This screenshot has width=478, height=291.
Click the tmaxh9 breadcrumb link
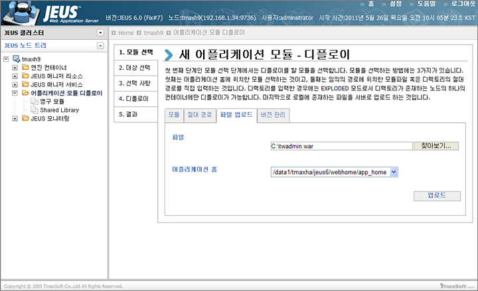point(153,33)
